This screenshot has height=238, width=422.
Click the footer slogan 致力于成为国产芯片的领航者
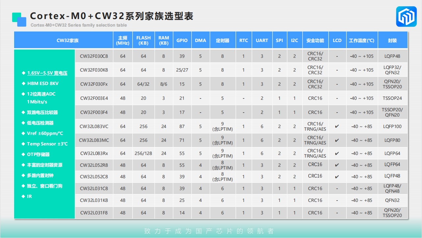coord(209,231)
